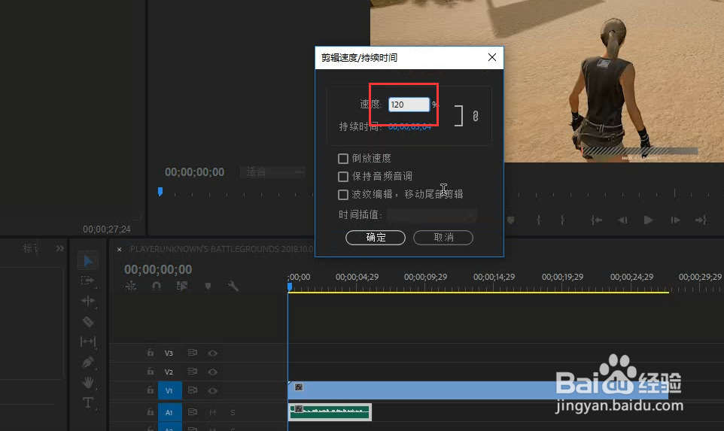Select the Selection tool arrow
This screenshot has height=431, width=724.
[88, 262]
